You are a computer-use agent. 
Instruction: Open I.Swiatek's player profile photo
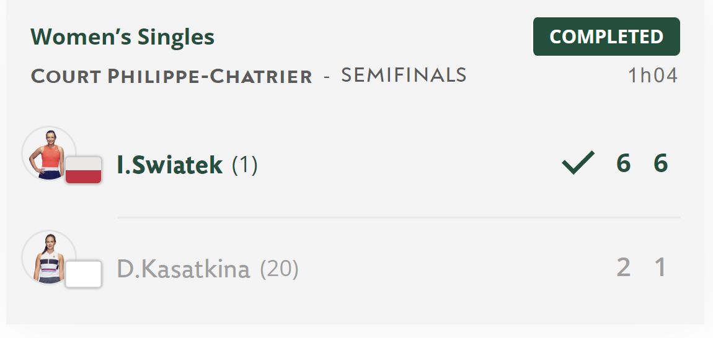click(x=49, y=154)
